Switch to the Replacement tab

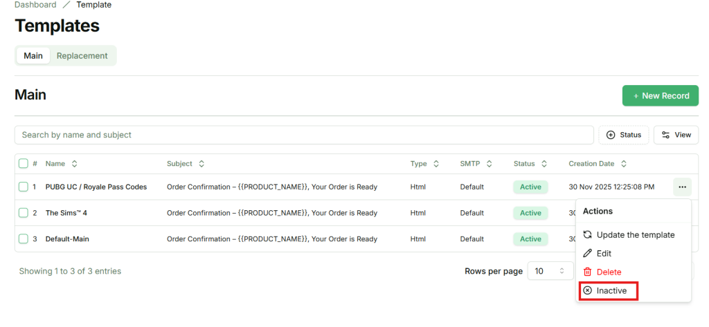coord(82,56)
